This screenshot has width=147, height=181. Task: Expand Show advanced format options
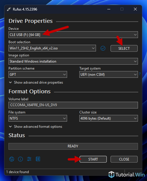pyautogui.click(x=36, y=127)
